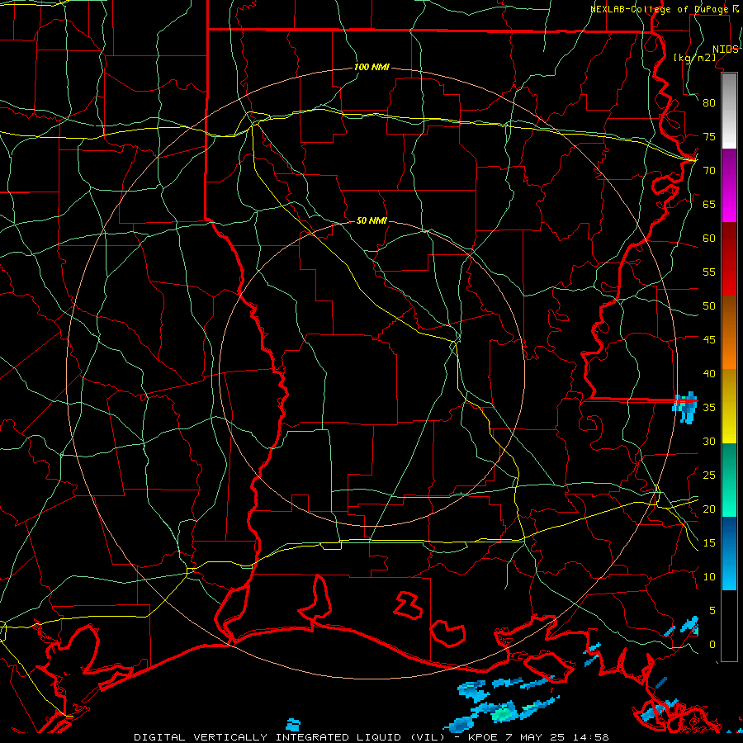This screenshot has width=743, height=743.
Task: Click the blue segment of the VIL legend
Action: coord(729,553)
